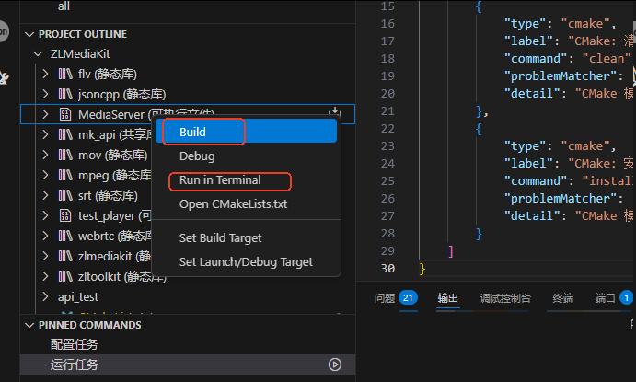
Task: Collapse the PINNED COMMANDS section
Action: click(x=29, y=325)
